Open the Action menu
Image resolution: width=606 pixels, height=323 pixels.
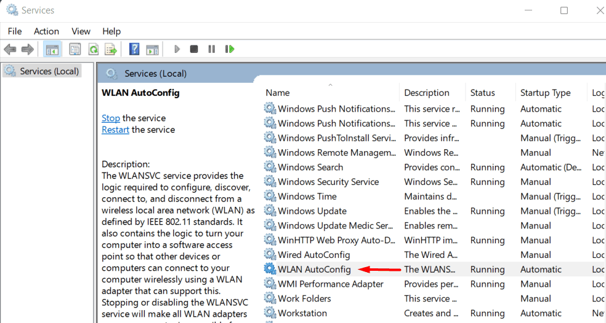[46, 31]
